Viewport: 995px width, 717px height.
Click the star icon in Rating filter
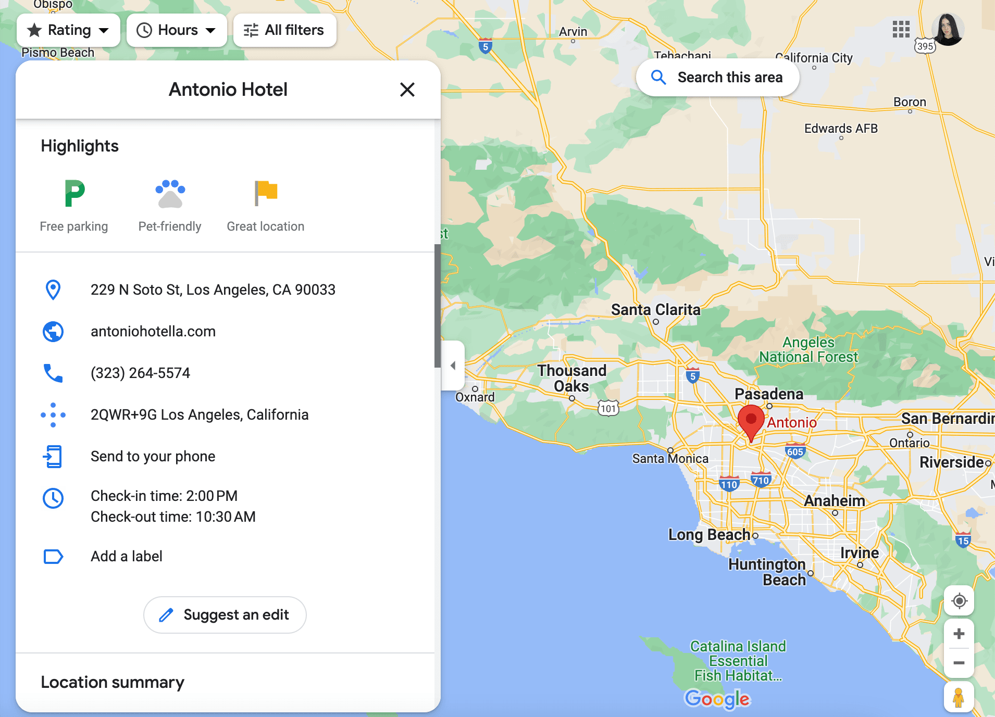[x=34, y=30]
